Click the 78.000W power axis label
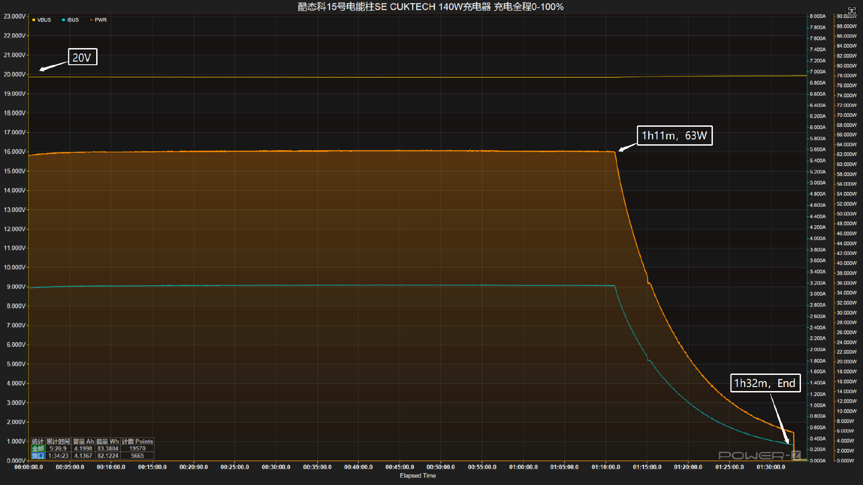Image resolution: width=863 pixels, height=485 pixels. click(847, 76)
